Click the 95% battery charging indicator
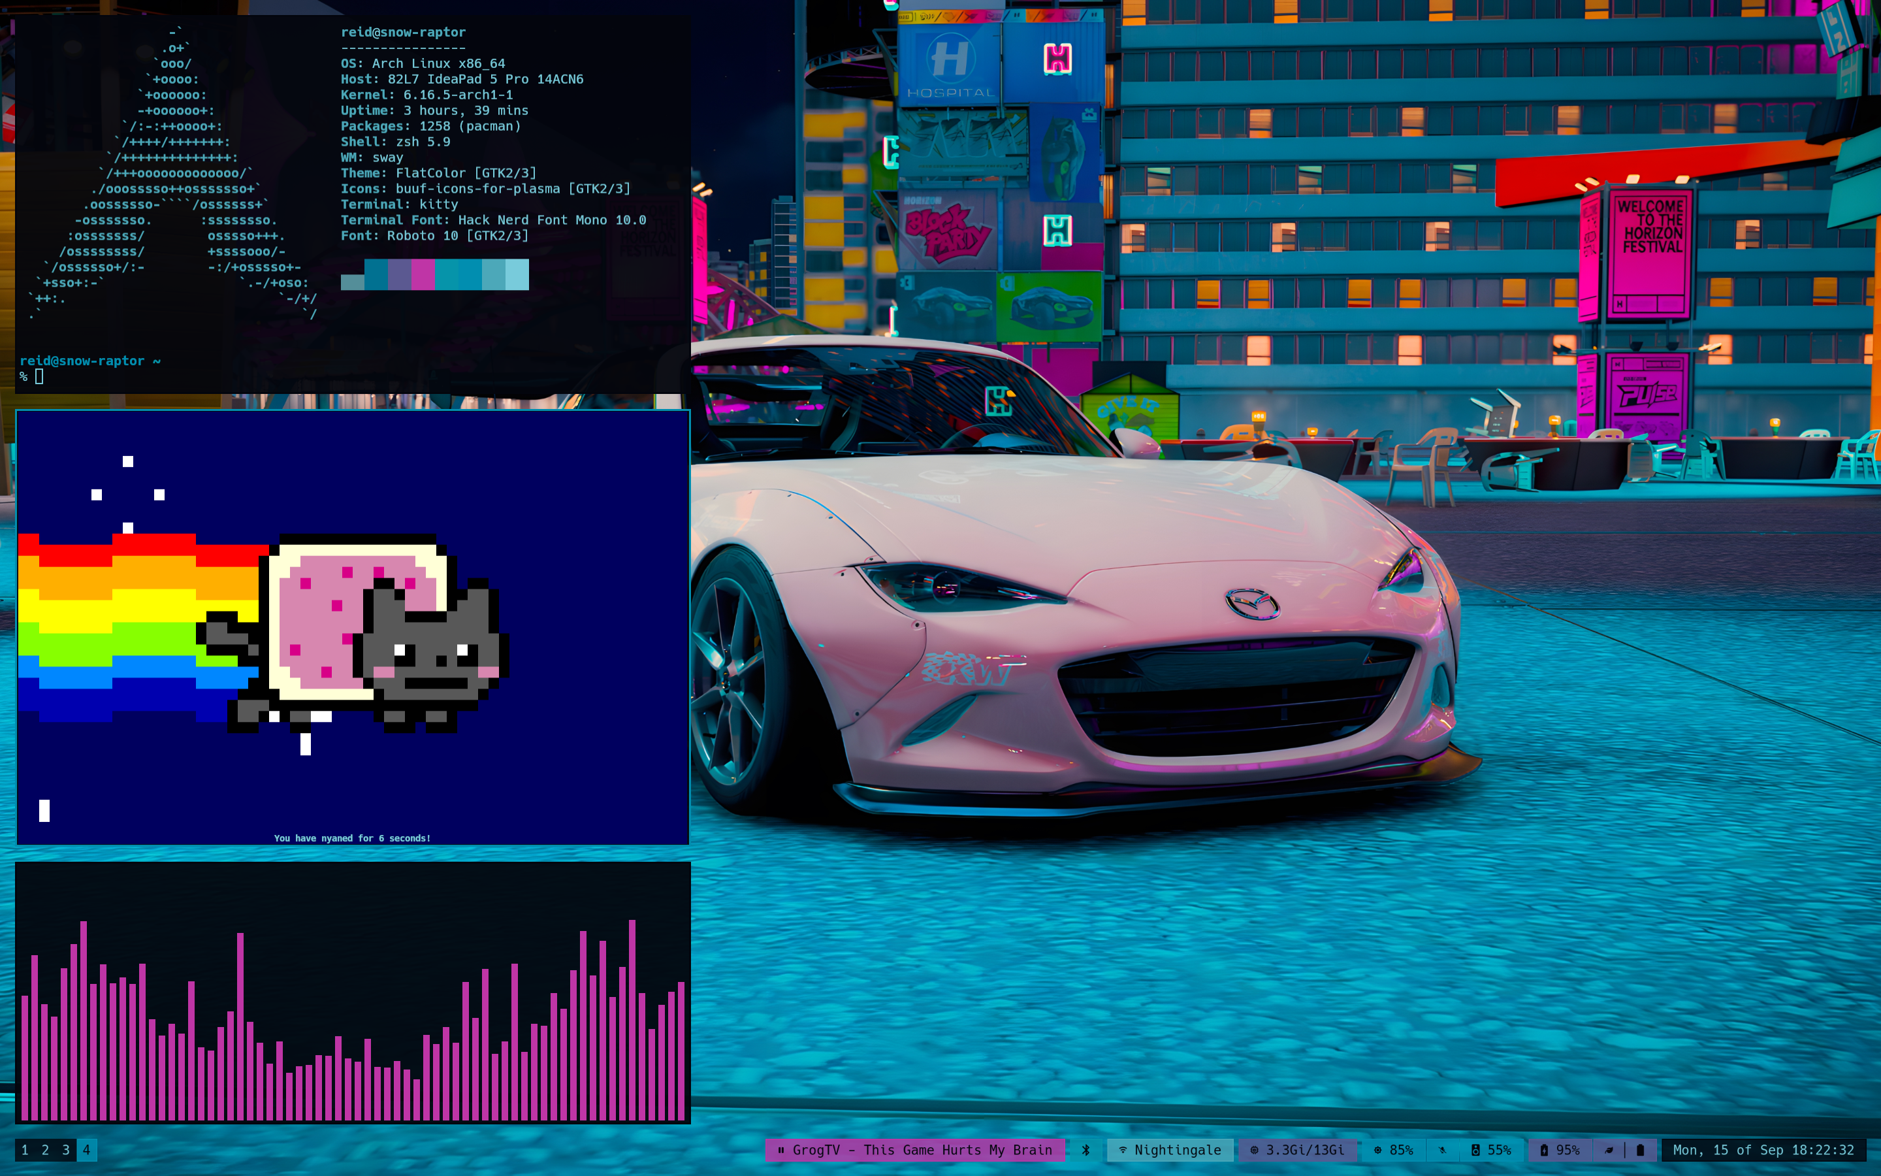 pyautogui.click(x=1560, y=1150)
